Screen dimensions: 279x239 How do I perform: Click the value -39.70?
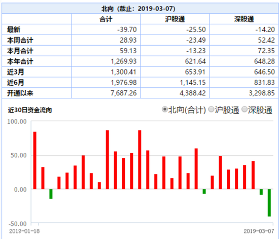pos(127,29)
